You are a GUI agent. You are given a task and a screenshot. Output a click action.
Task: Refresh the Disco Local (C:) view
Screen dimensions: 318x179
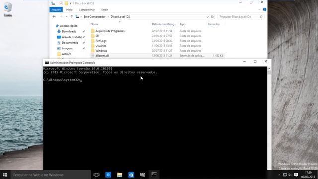click(x=212, y=17)
